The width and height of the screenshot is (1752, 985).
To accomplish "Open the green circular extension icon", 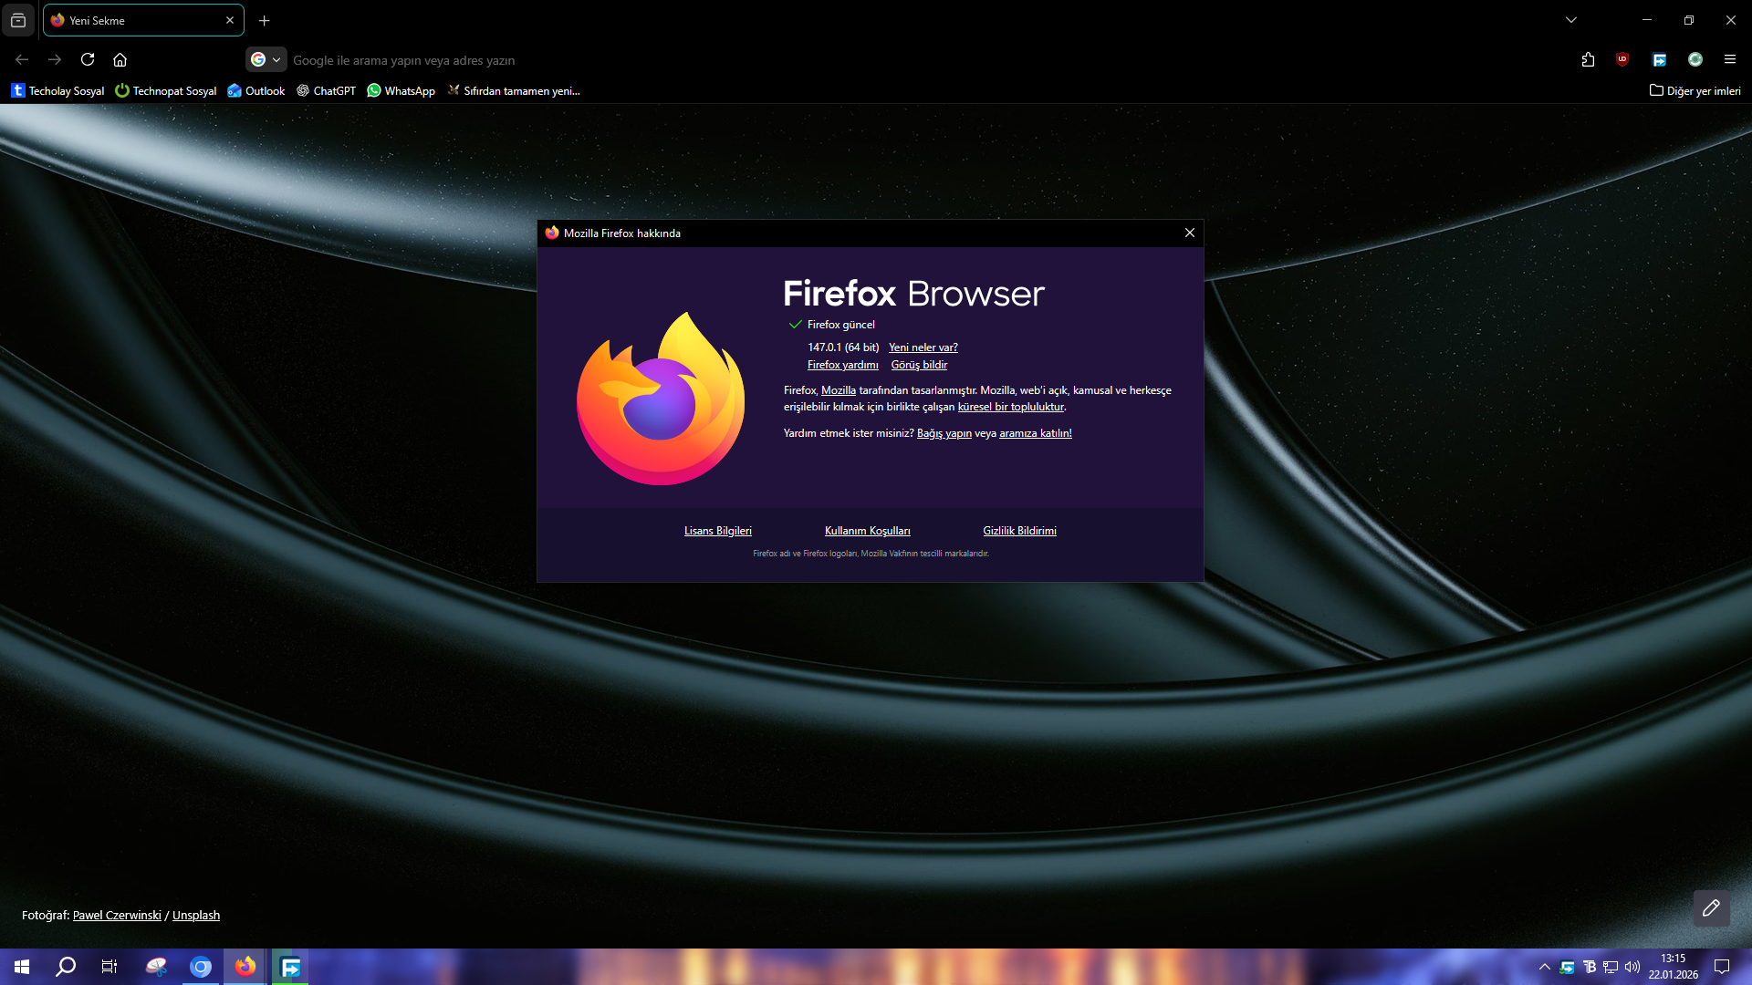I will [1695, 59].
